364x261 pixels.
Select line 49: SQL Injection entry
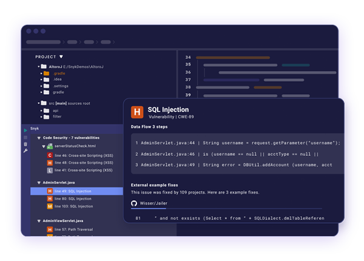click(x=76, y=191)
